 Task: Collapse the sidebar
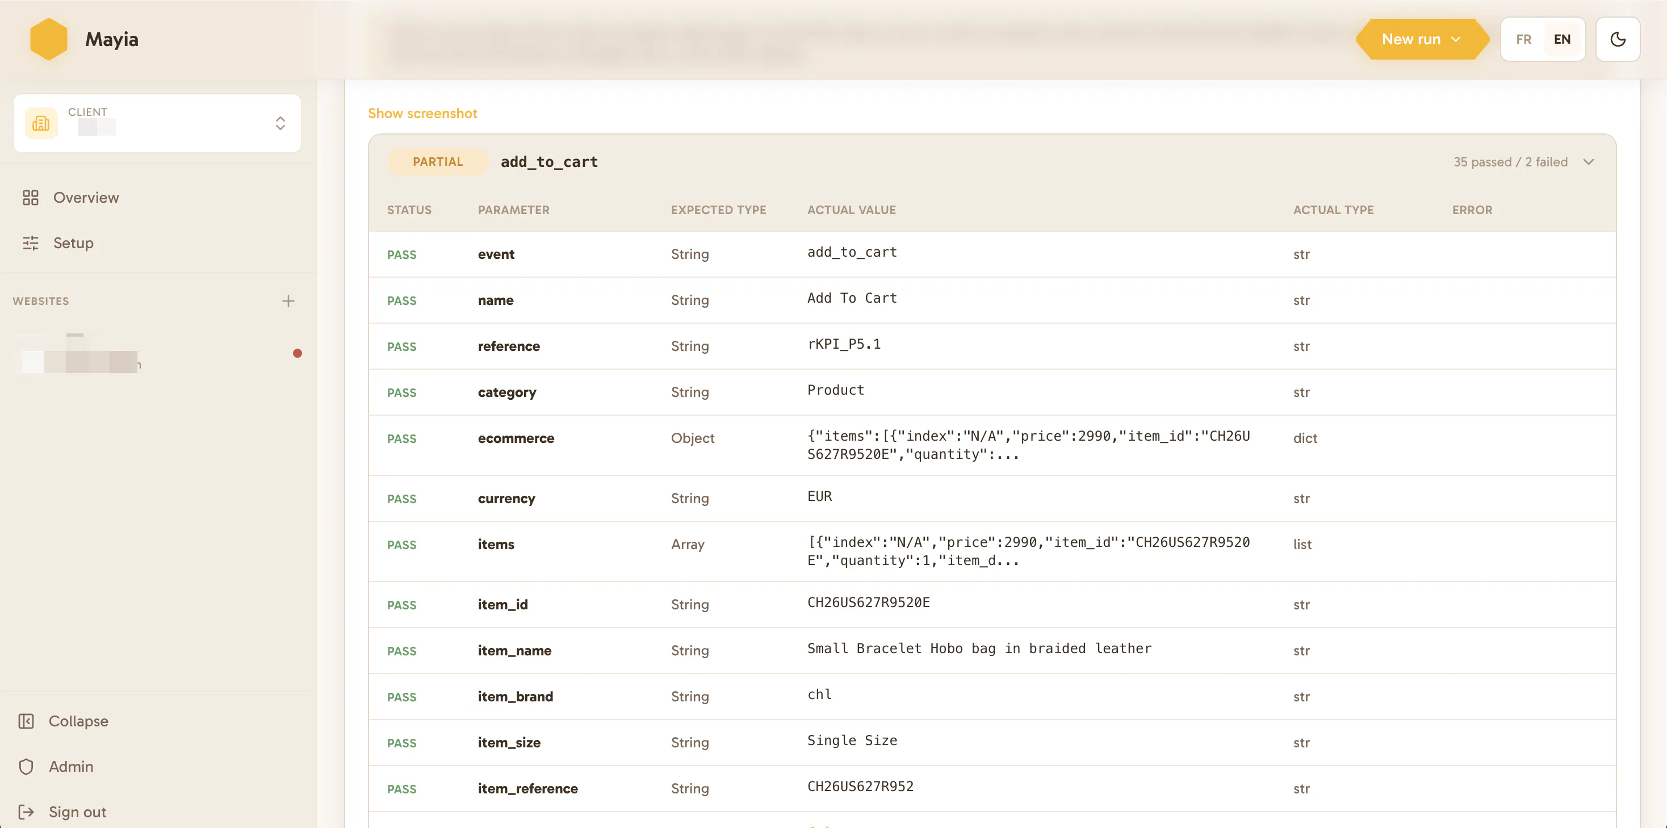point(78,721)
